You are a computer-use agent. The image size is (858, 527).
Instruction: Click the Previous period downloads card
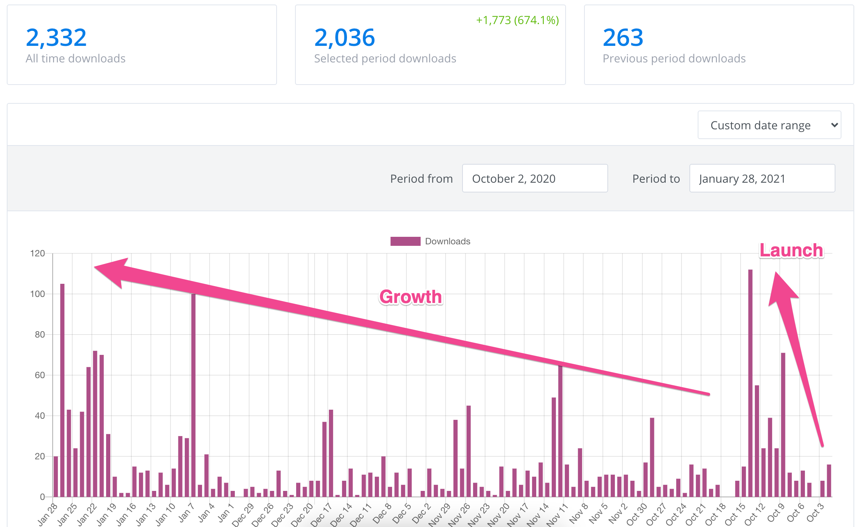coord(719,45)
